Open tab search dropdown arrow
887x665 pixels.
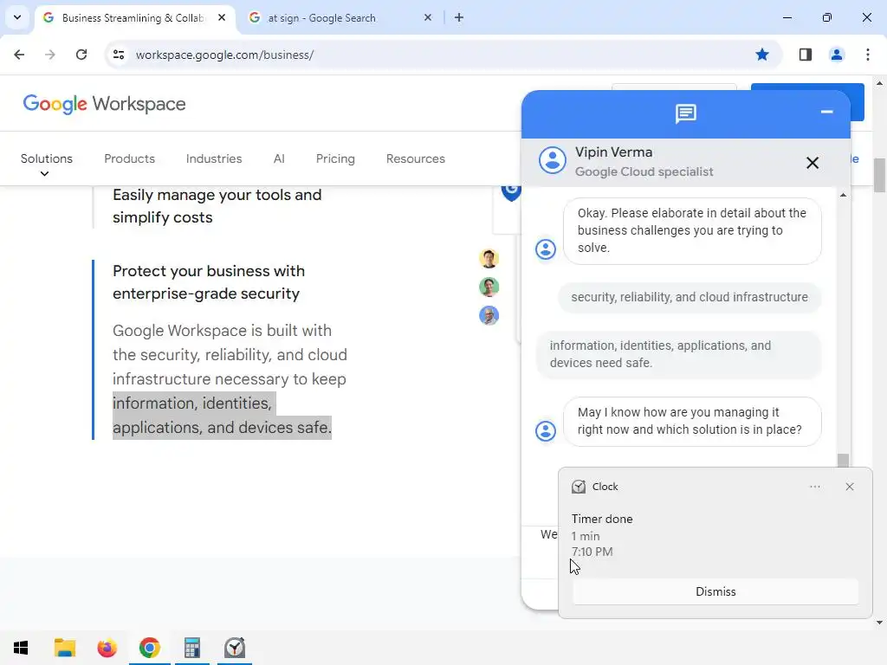17,17
